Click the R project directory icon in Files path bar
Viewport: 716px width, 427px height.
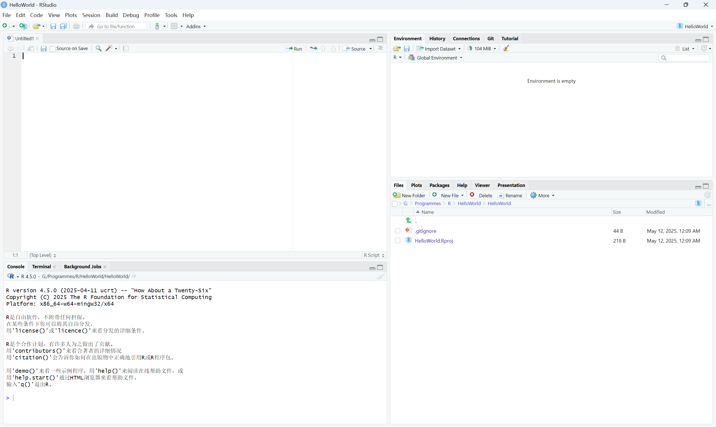(x=698, y=203)
